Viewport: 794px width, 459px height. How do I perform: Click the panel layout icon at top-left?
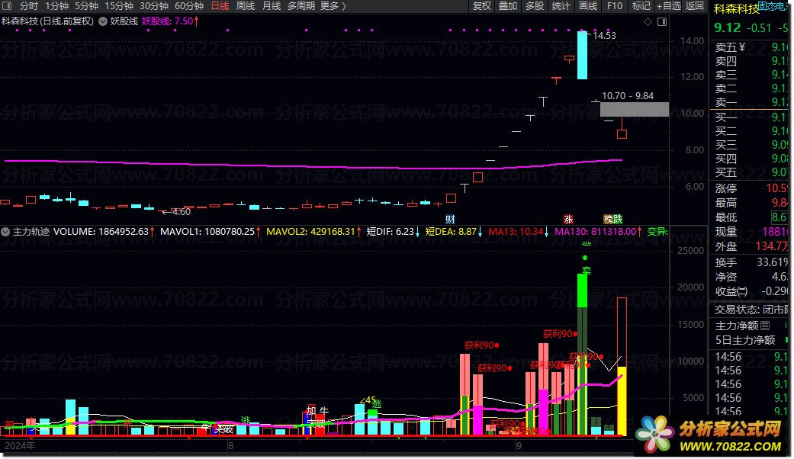point(7,6)
